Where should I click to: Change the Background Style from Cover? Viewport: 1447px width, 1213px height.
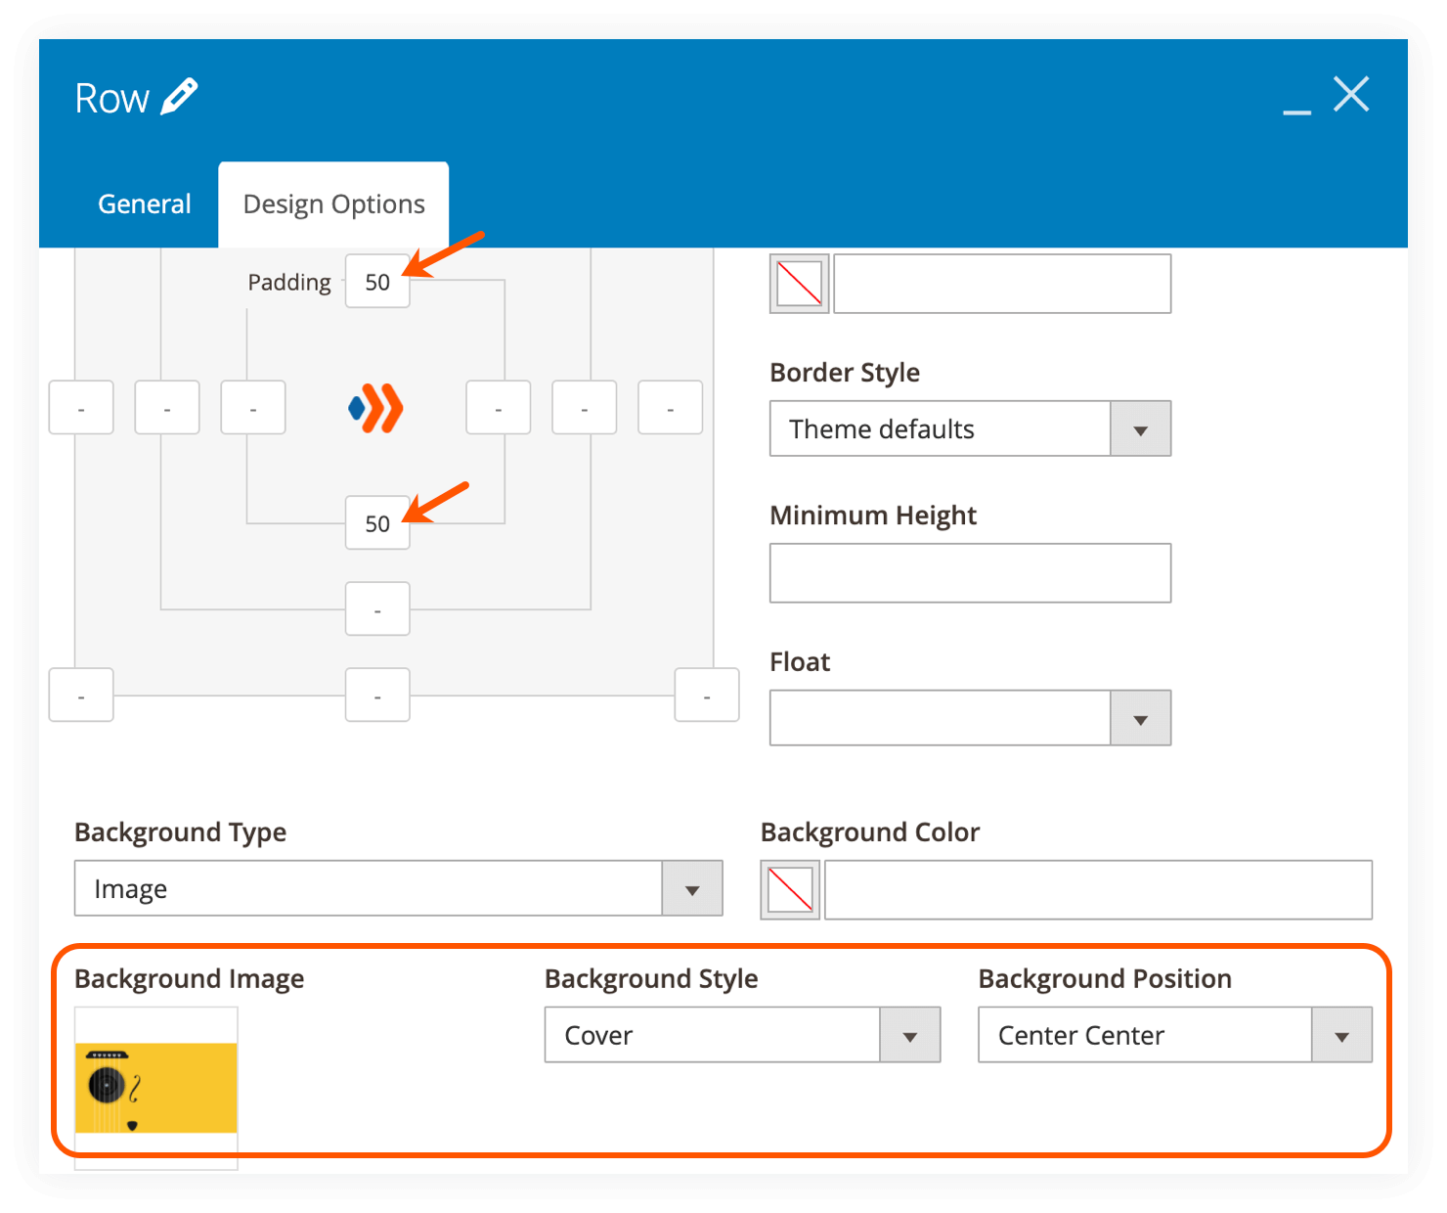pos(741,1035)
